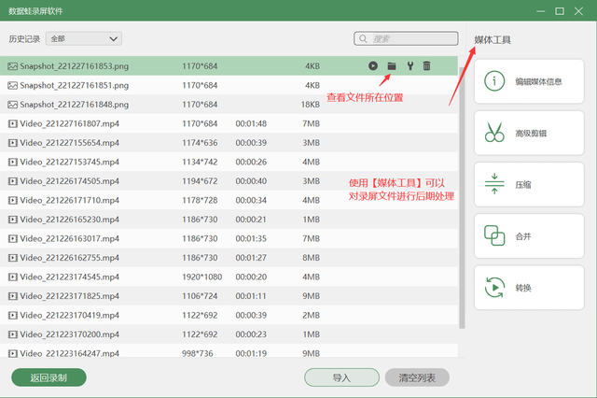The height and width of the screenshot is (398, 597).
Task: Open file location folder icon
Action: [x=392, y=66]
